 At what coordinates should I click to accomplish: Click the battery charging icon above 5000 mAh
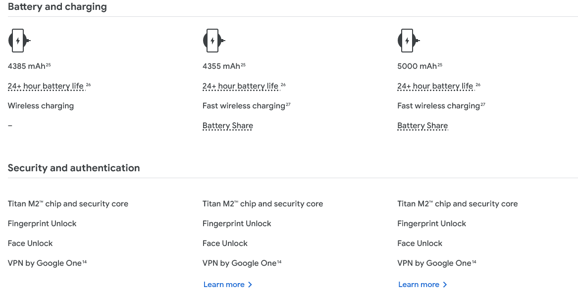[x=409, y=41]
